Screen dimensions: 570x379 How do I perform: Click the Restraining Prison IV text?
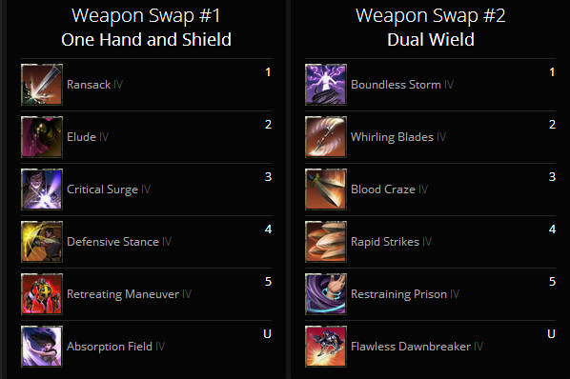405,294
